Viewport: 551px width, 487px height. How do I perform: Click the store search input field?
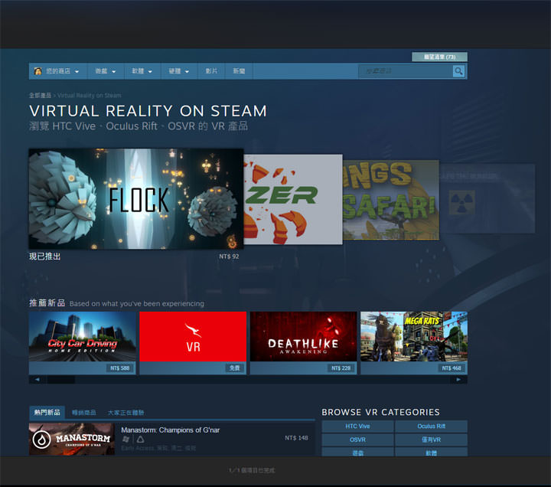[405, 71]
